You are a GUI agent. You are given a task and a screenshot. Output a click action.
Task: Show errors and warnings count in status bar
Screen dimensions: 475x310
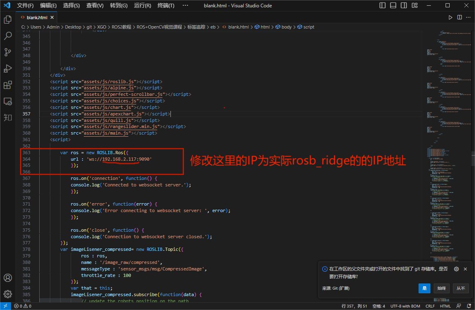[23, 306]
